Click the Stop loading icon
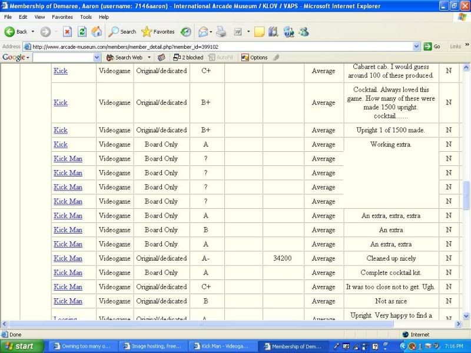The image size is (471, 353). [x=67, y=32]
